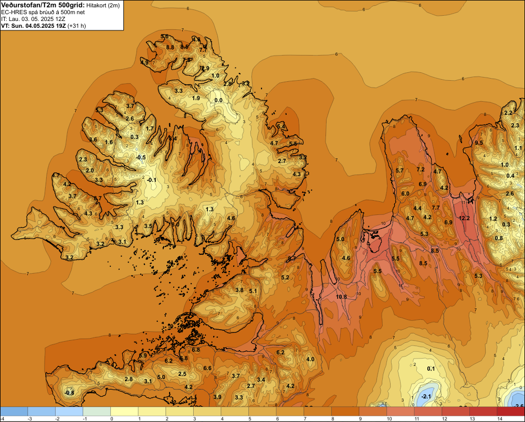Click the legend swatch between 9 and 10
This screenshot has height=422, width=525.
[x=373, y=412]
